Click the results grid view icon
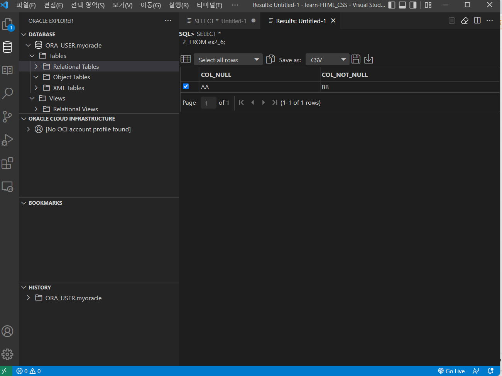 [x=186, y=59]
